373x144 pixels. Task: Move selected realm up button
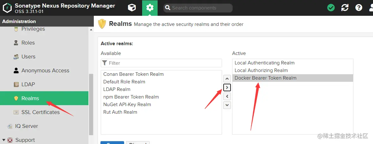click(227, 79)
